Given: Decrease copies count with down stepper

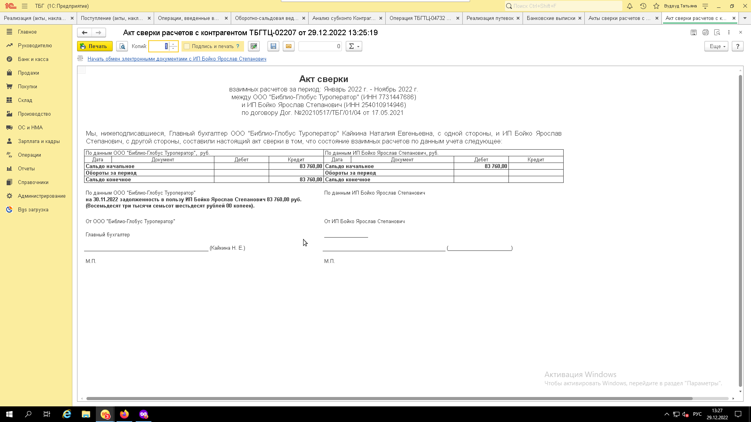Looking at the screenshot, I should pos(174,49).
